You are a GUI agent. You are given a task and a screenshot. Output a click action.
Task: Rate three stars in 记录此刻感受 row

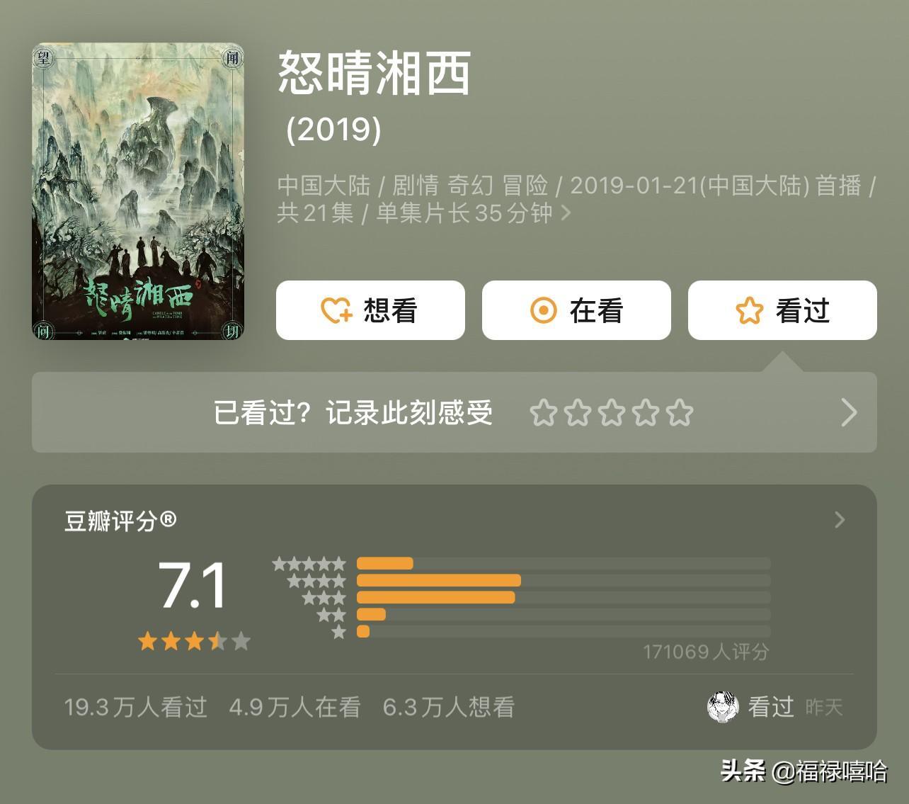pos(612,412)
